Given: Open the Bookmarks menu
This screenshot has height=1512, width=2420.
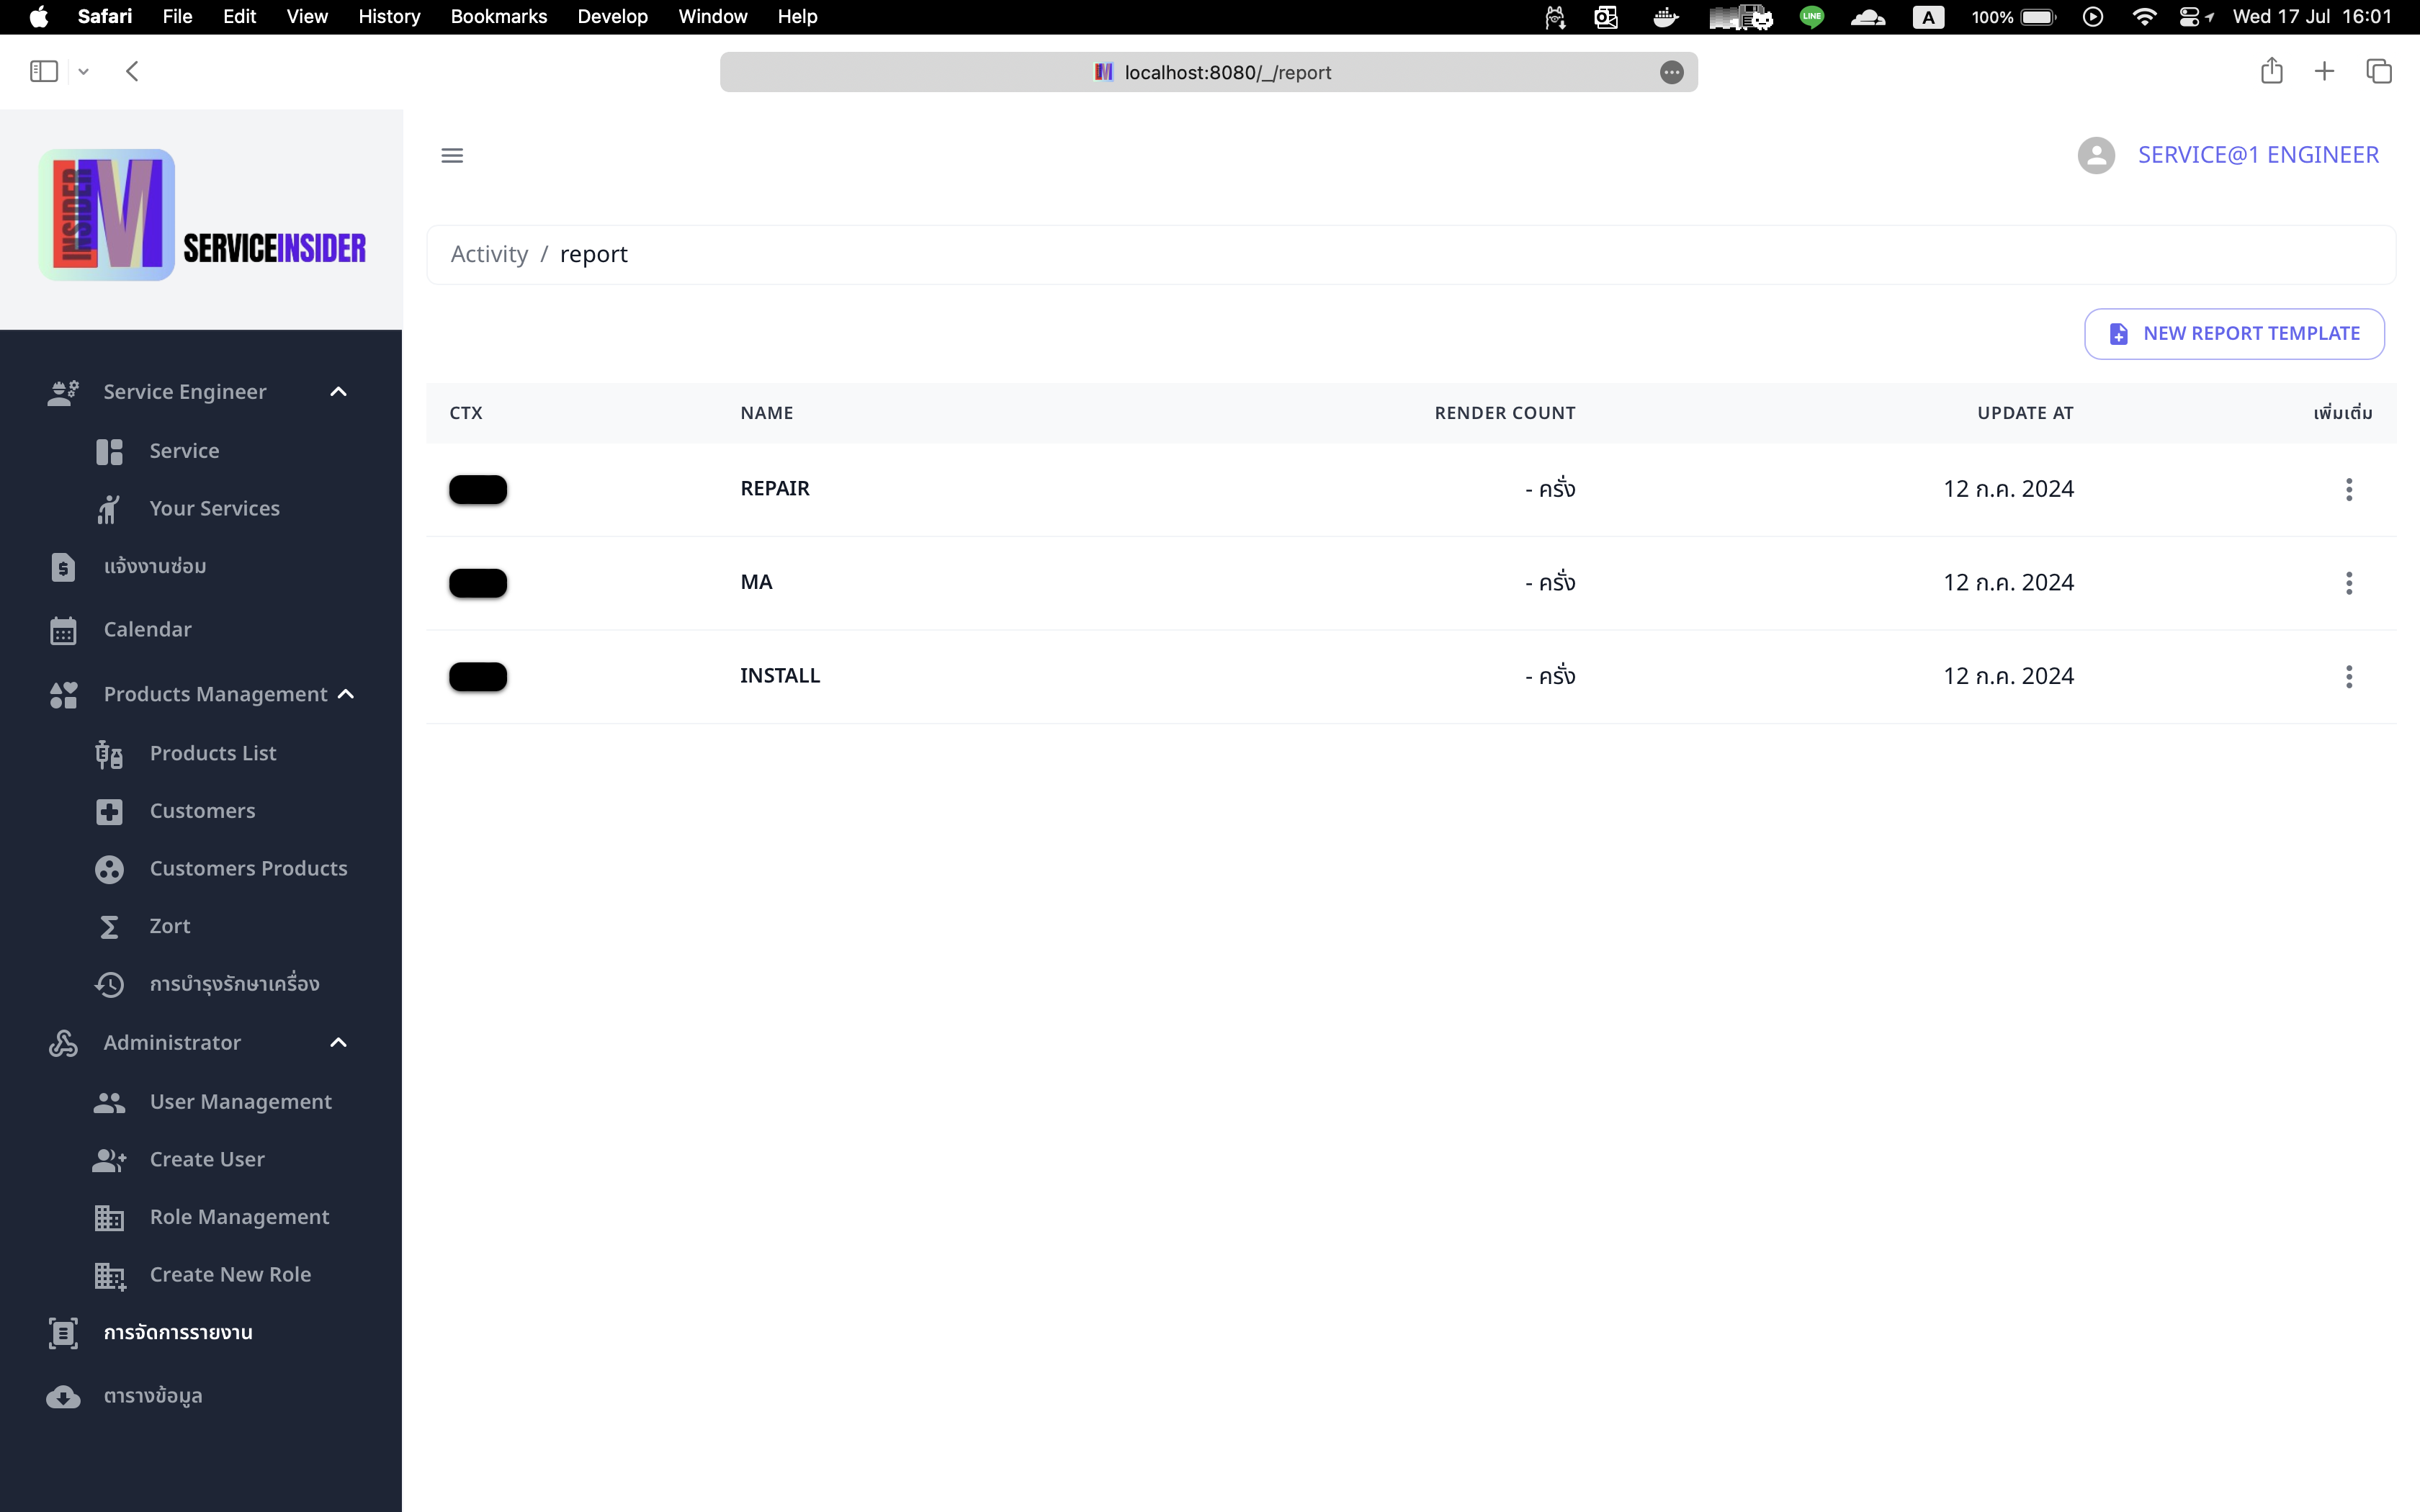Looking at the screenshot, I should pos(499,16).
